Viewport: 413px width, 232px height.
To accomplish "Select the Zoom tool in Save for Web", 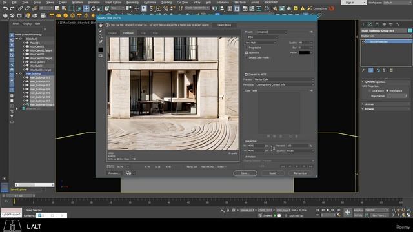I will click(x=101, y=36).
